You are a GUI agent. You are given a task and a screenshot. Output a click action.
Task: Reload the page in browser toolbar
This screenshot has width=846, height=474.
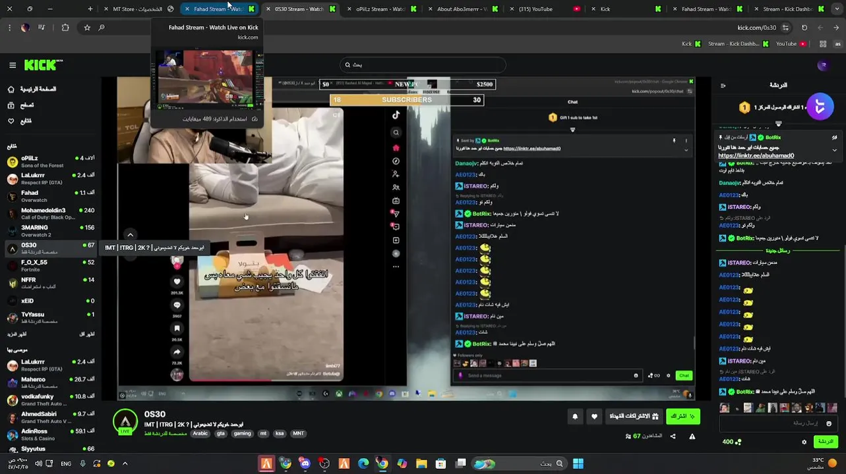804,28
